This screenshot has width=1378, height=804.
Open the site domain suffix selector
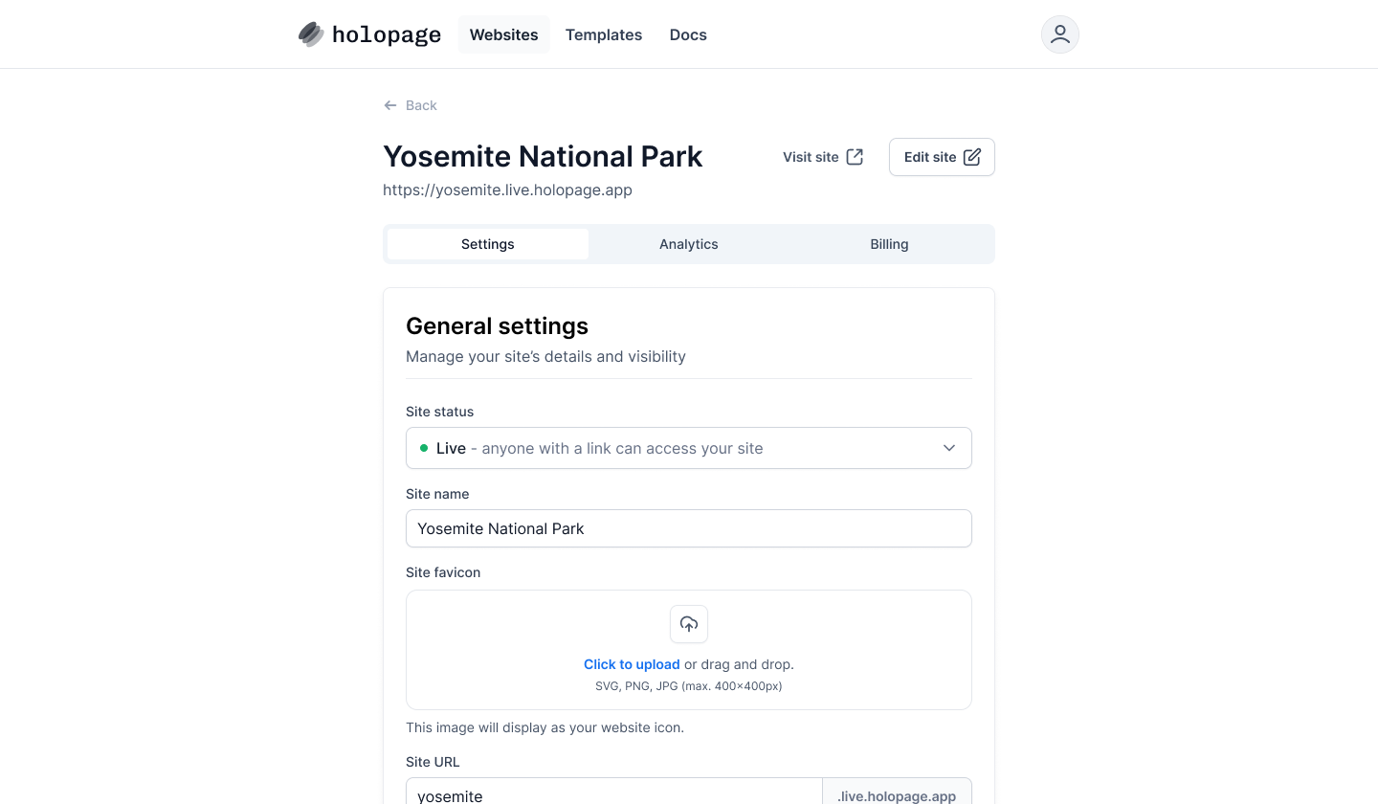point(896,794)
